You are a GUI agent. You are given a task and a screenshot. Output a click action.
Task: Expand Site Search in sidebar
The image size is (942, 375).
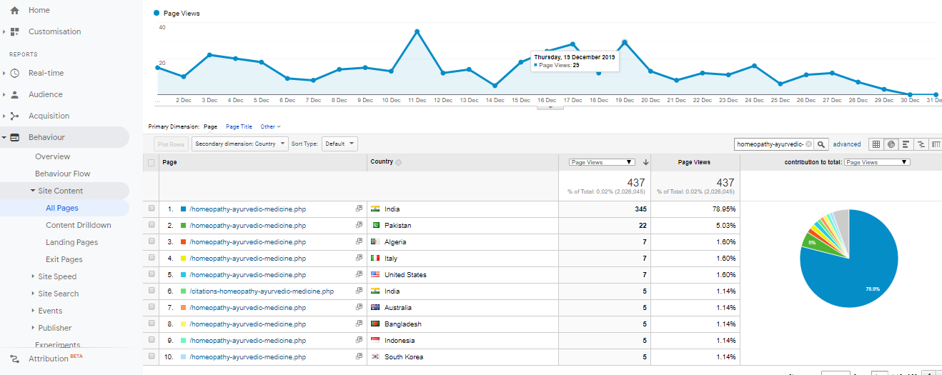click(33, 294)
